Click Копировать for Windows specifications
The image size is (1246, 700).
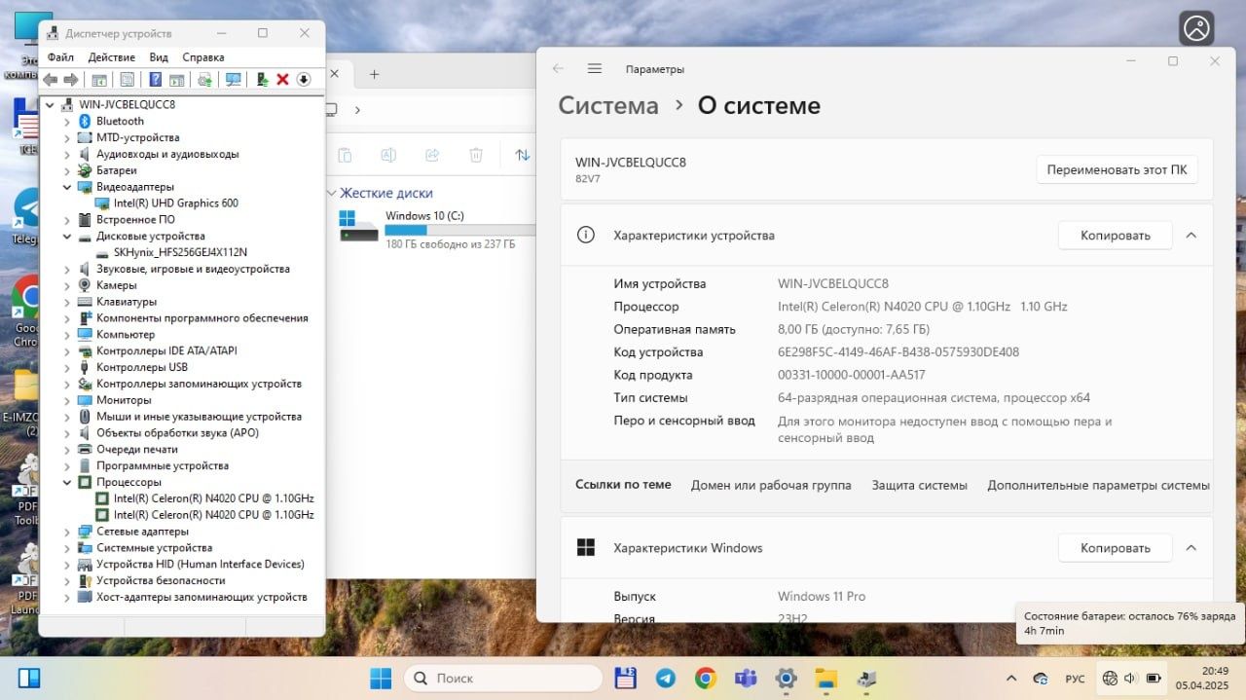point(1115,548)
